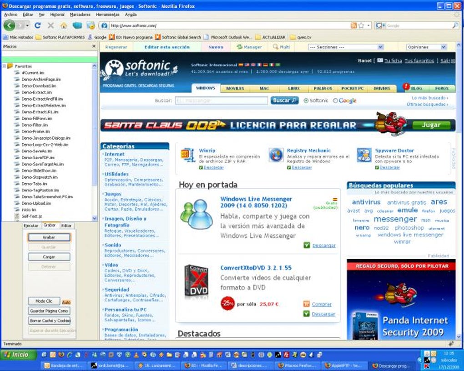Image resolution: width=464 pixels, height=371 pixels.
Task: Click the green Back navigation arrow
Action: pos(9,25)
